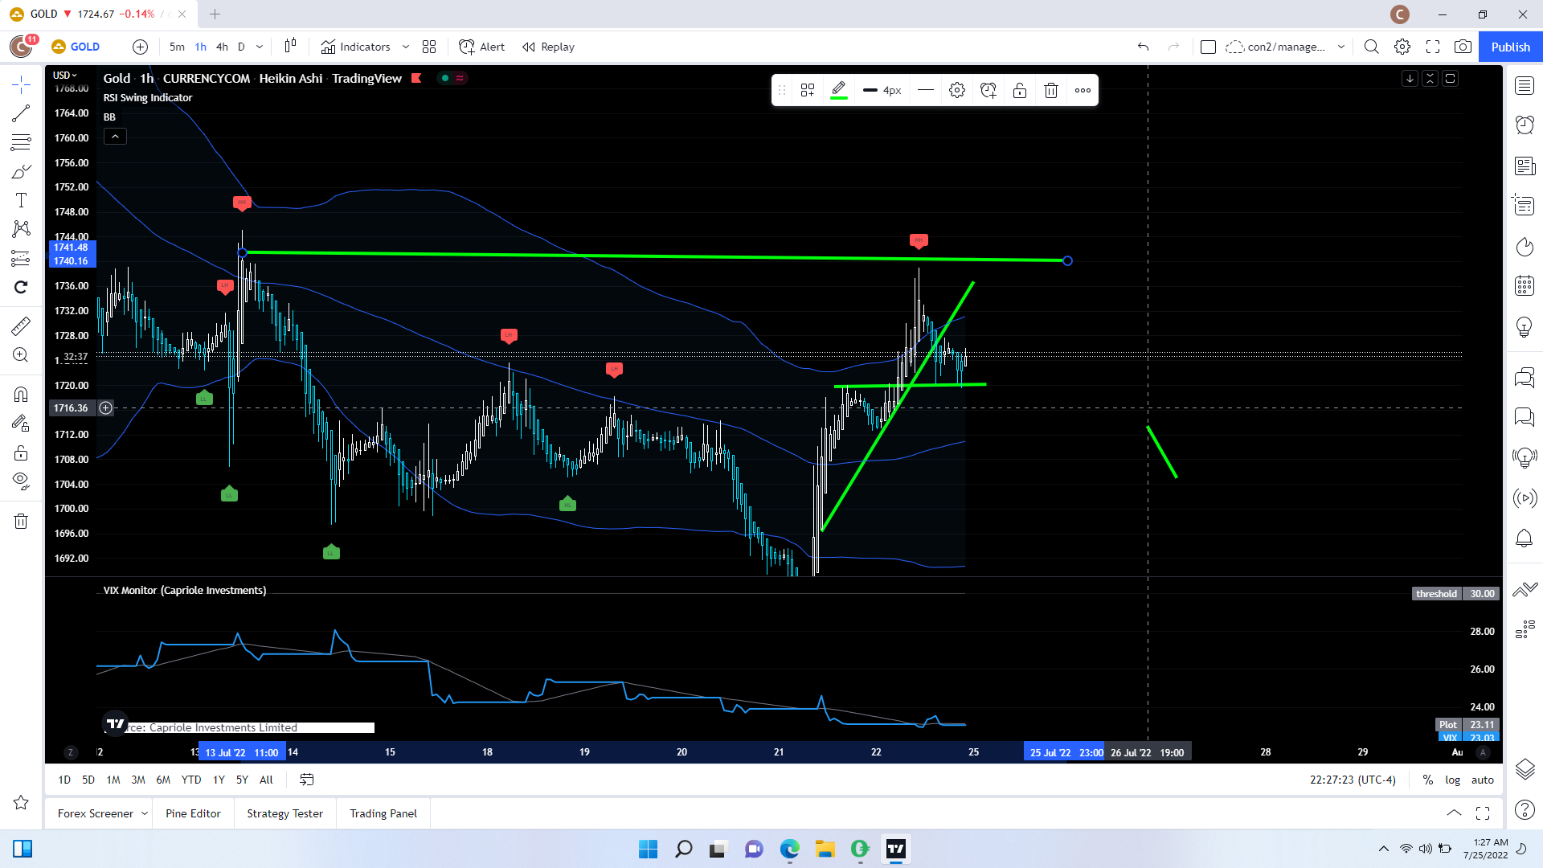The height and width of the screenshot is (868, 1543).
Task: Change line color with pencil swatch
Action: [838, 90]
